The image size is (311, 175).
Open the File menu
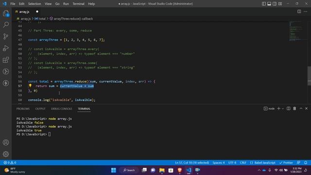tap(13, 4)
